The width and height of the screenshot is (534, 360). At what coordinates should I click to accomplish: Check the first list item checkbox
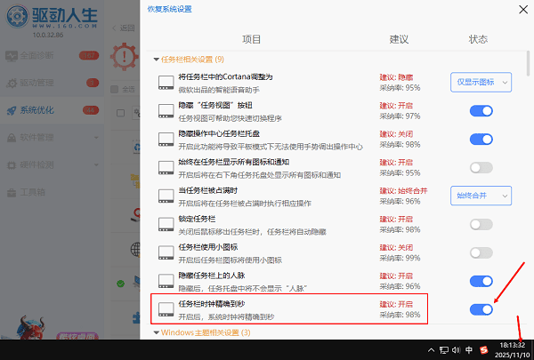pos(120,113)
